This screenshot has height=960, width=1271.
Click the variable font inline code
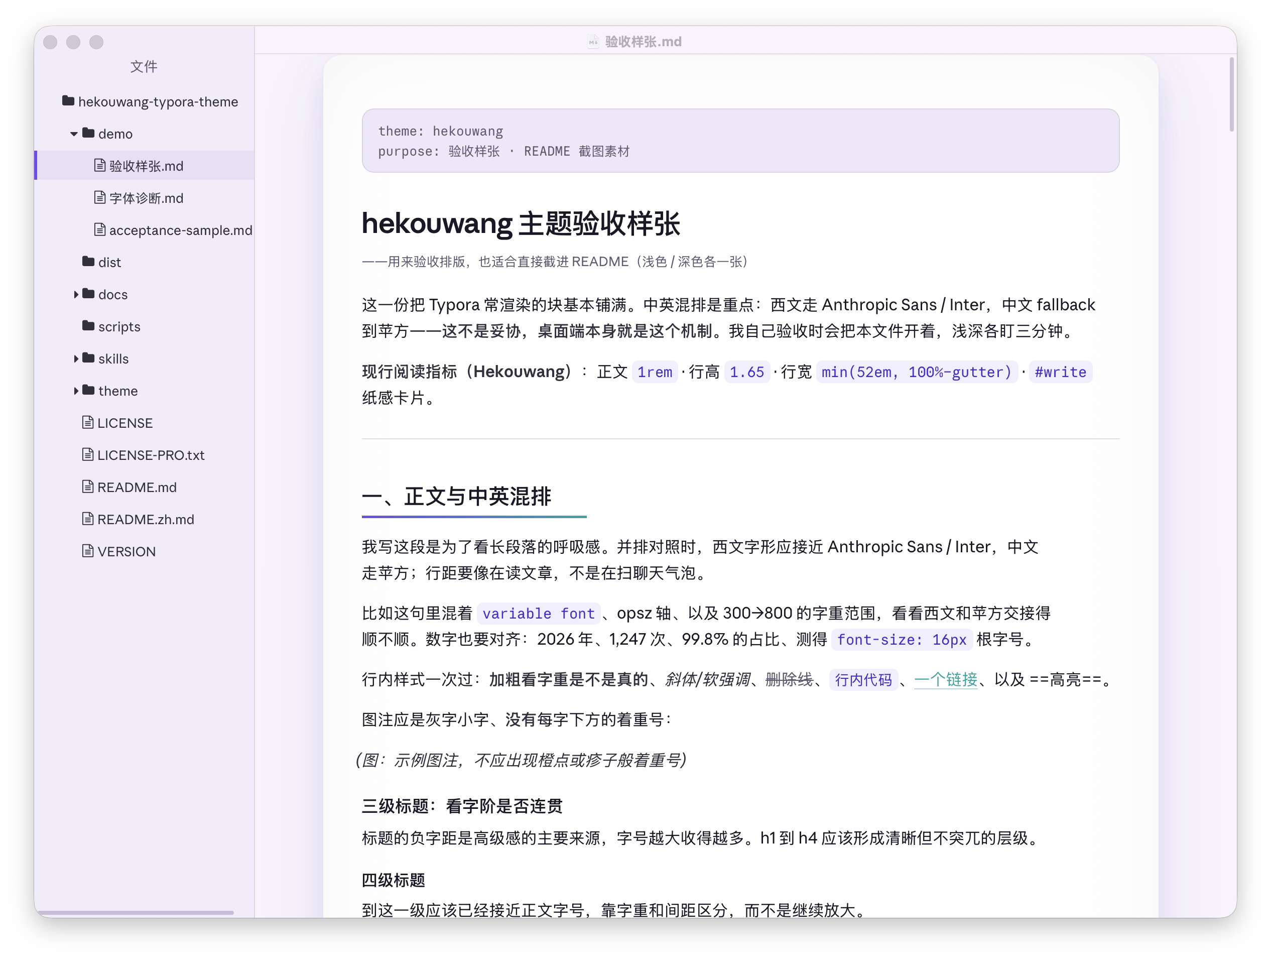pos(539,614)
